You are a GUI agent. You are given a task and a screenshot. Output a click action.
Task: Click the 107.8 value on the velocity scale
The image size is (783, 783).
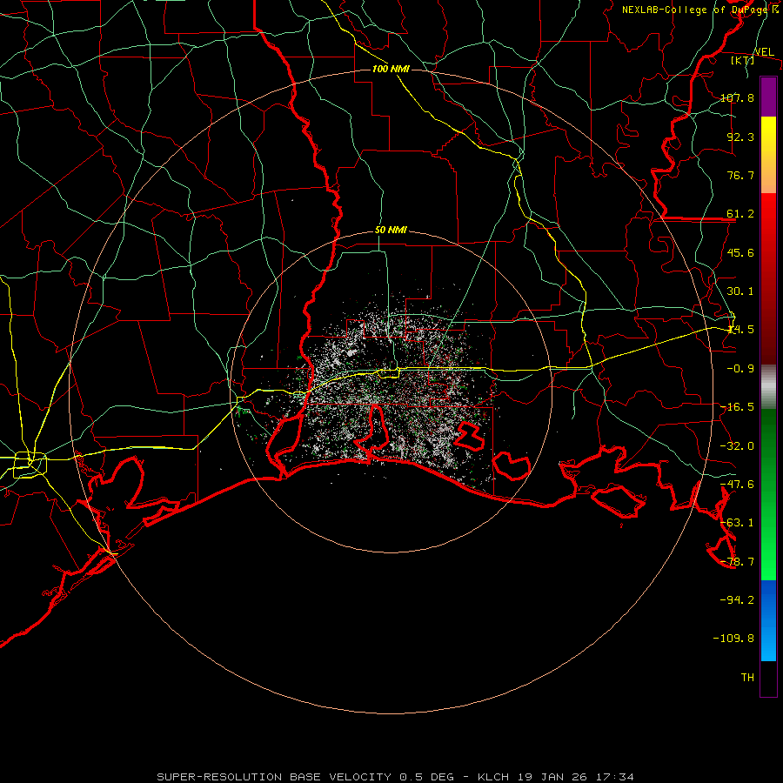pyautogui.click(x=738, y=97)
